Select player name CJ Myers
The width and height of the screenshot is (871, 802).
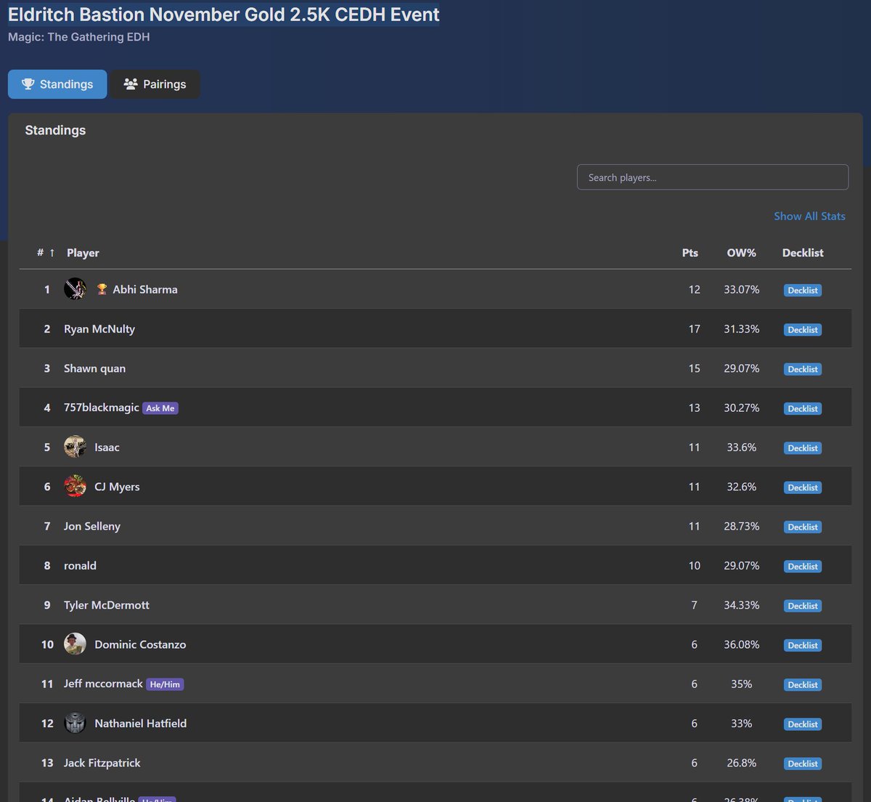117,487
